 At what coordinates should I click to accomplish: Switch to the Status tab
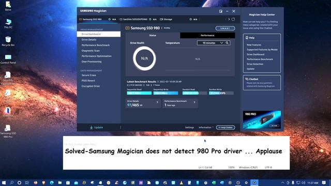tap(153, 36)
